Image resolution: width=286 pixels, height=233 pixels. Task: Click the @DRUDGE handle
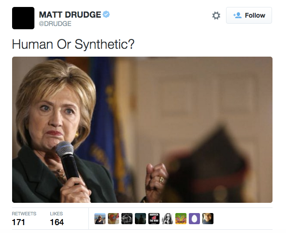[55, 24]
